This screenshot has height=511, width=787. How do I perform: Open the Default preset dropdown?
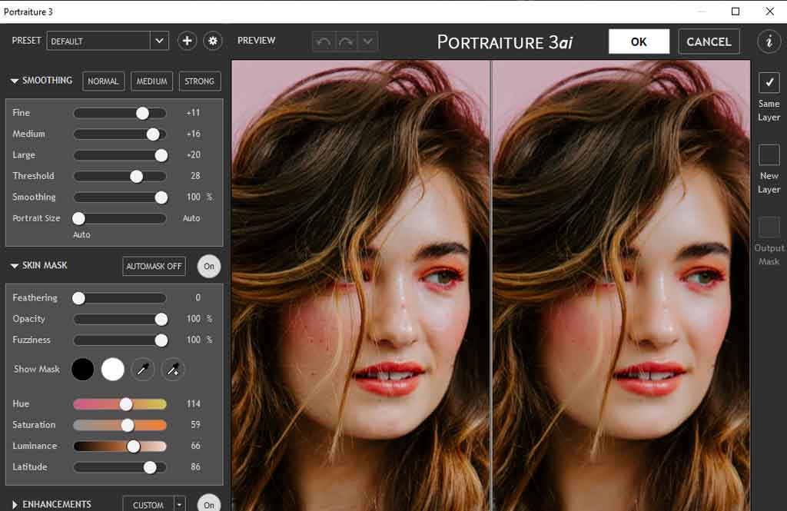158,40
